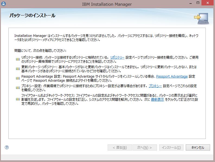Click the 更新パッケージ・リポジトリー: description text
This screenshot has height=162, width=215.
tap(109, 69)
